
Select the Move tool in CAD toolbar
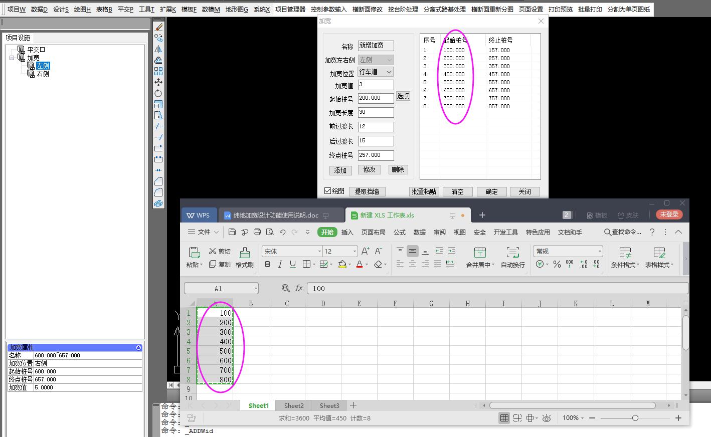[x=158, y=82]
